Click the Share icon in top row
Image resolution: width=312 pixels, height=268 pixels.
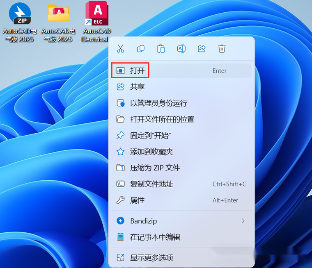202,49
